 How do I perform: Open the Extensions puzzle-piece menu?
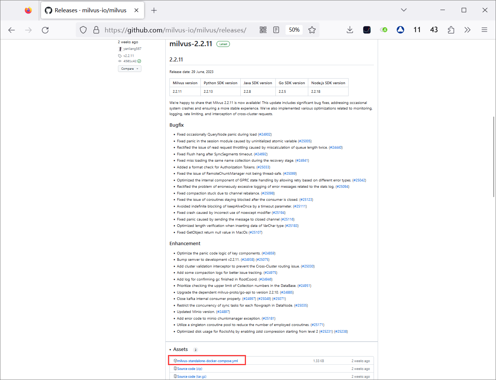451,30
